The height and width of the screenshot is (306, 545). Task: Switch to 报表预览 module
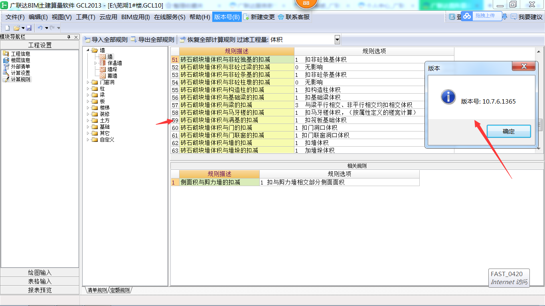pos(40,290)
